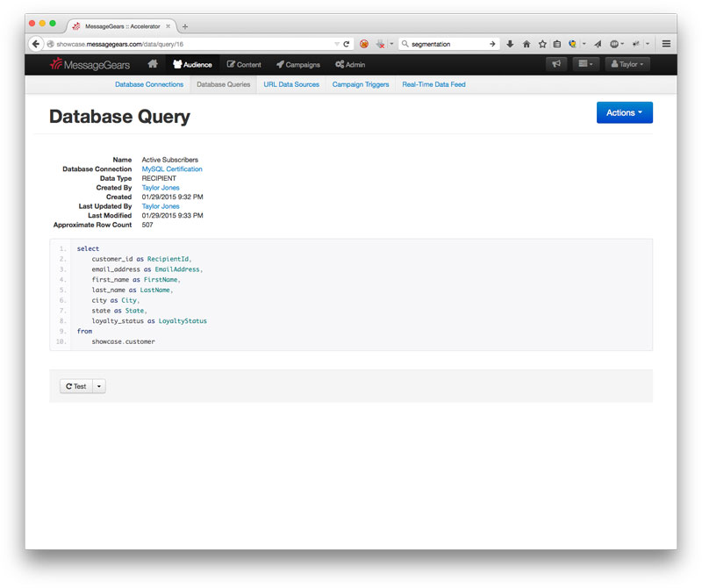Viewport: 702px width, 588px height.
Task: Expand the Actions dropdown
Action: (x=624, y=112)
